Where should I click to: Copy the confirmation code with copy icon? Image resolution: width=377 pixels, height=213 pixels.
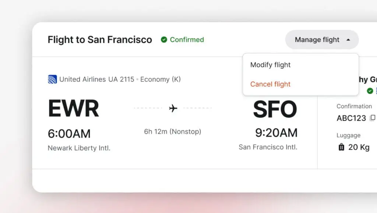(x=373, y=118)
